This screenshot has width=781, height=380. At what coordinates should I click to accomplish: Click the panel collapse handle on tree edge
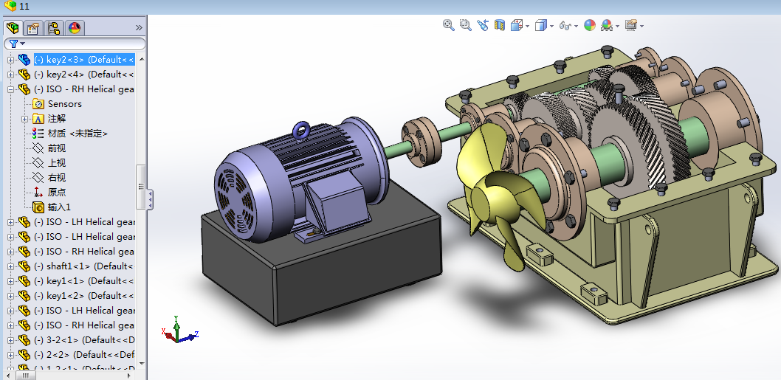[151, 199]
